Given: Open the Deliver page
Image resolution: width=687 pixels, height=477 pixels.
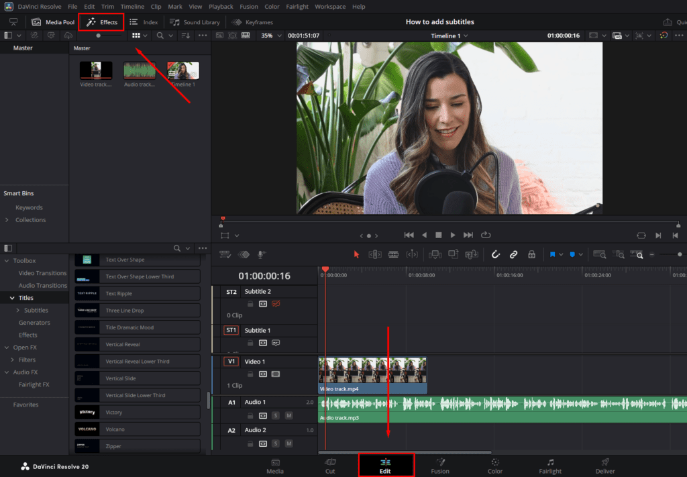Looking at the screenshot, I should coord(604,466).
